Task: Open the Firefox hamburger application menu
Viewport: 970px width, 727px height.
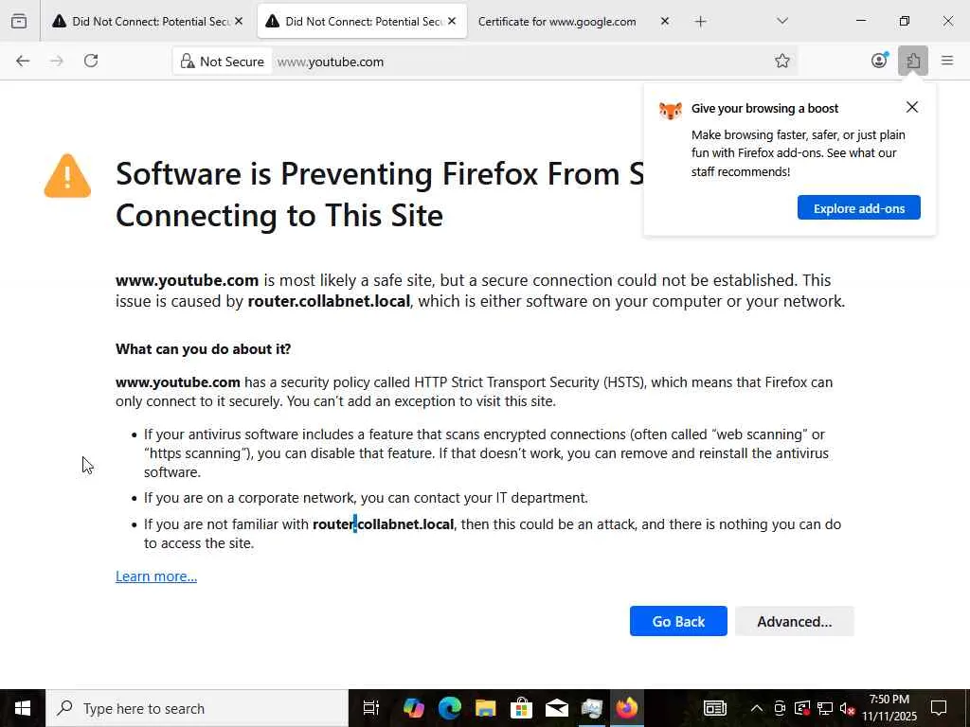Action: pyautogui.click(x=946, y=62)
